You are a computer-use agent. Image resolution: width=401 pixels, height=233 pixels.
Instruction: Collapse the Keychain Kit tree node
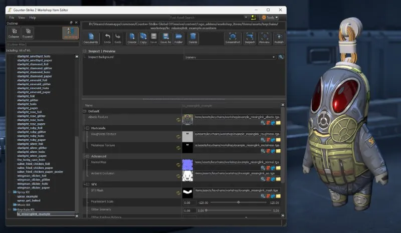pos(10,209)
